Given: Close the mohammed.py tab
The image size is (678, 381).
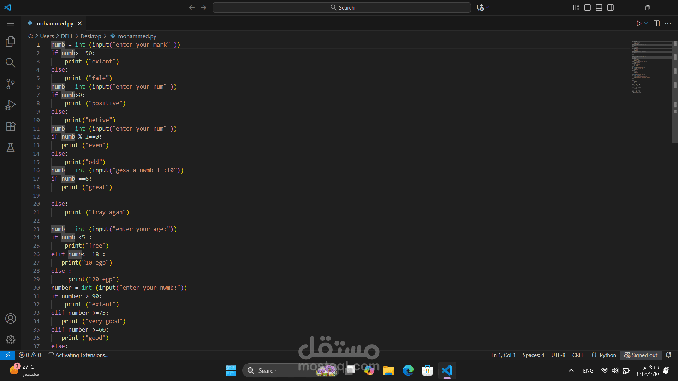Looking at the screenshot, I should tap(80, 23).
